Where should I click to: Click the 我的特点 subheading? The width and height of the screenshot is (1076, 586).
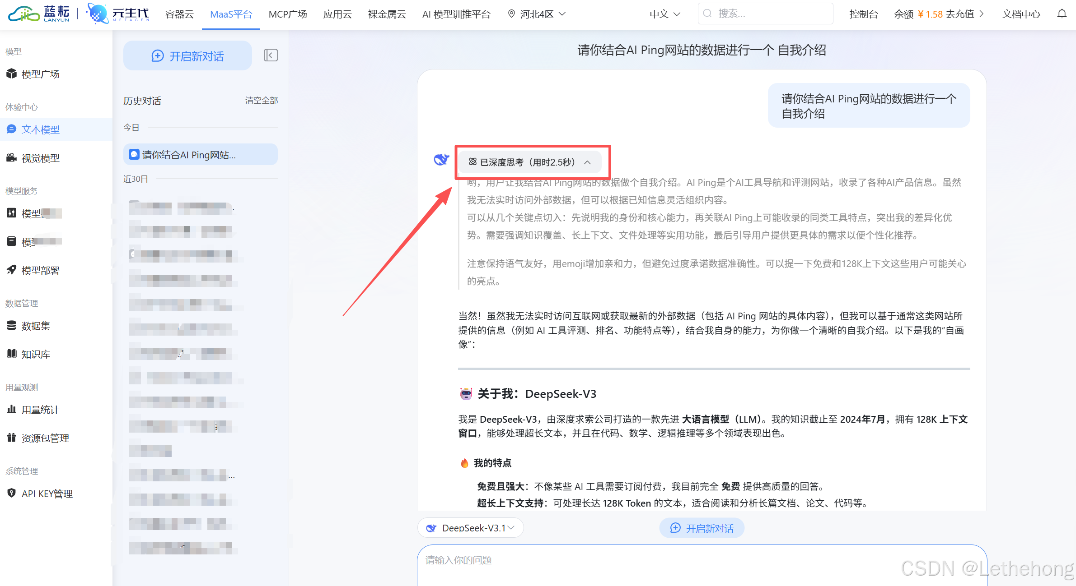(492, 463)
